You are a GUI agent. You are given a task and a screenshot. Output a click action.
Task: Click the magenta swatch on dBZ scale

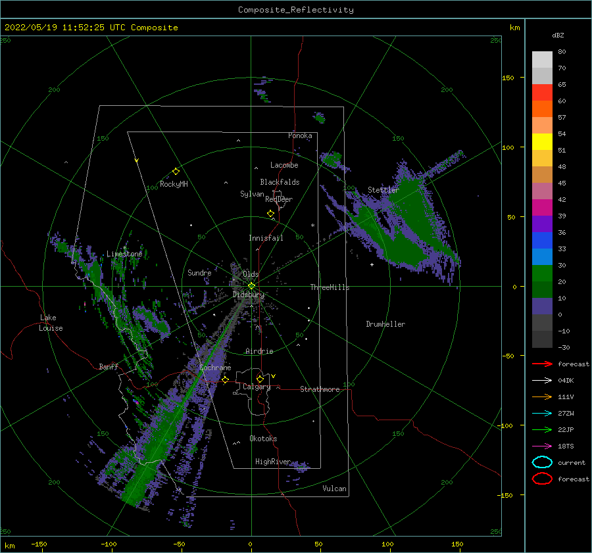542,208
